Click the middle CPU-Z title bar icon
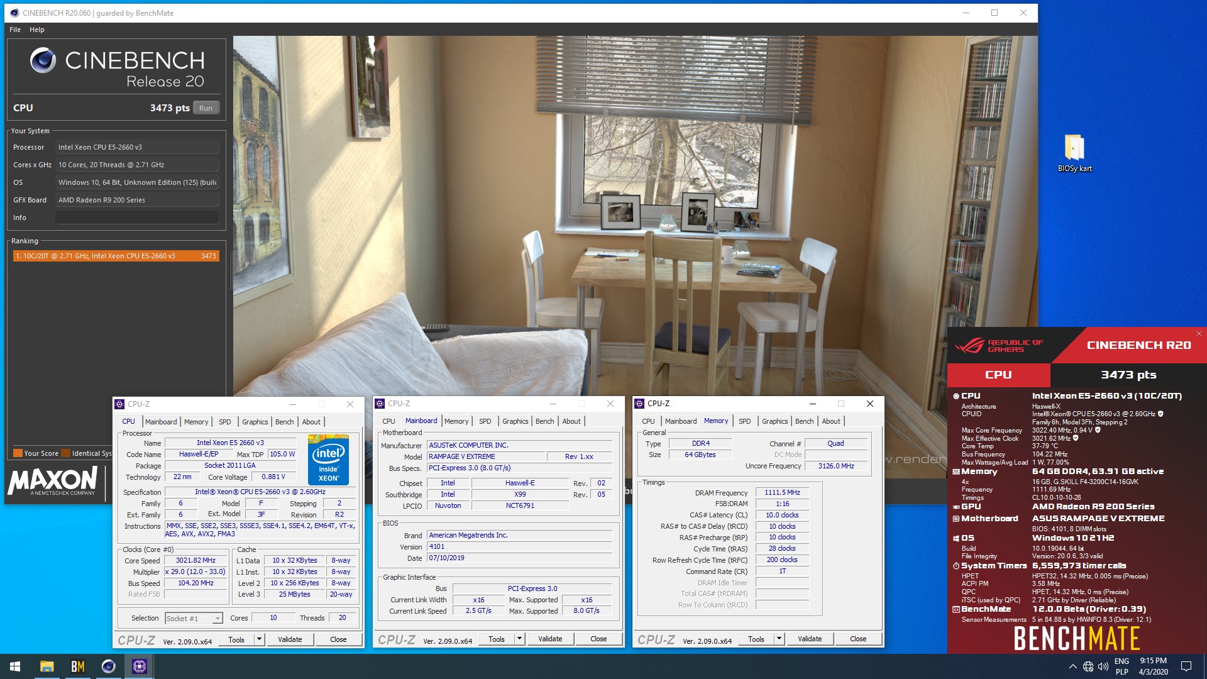Viewport: 1207px width, 679px height. click(380, 404)
